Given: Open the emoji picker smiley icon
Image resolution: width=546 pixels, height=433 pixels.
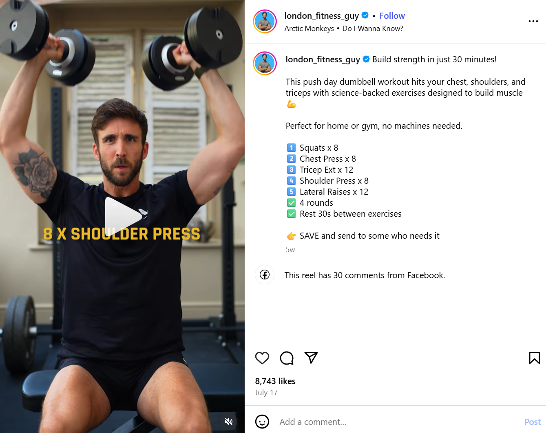Looking at the screenshot, I should coord(262,422).
